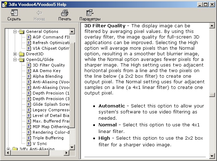217x161 pixels.
Task: Click the Скрыть (Hide) toolbar icon
Action: (x=14, y=13)
